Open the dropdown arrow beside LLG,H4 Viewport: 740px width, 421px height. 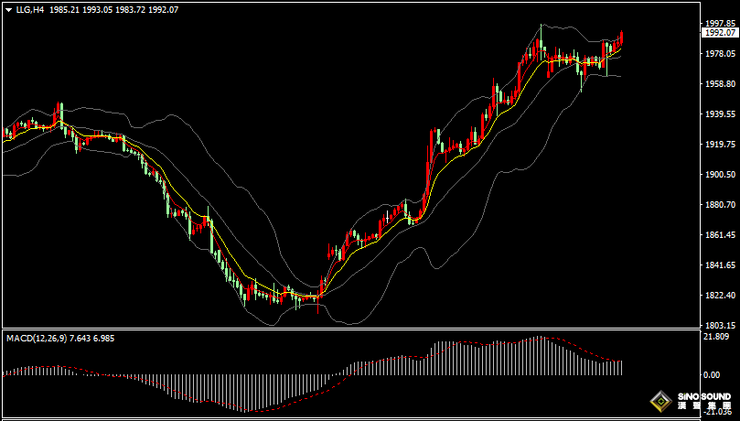pos(7,10)
